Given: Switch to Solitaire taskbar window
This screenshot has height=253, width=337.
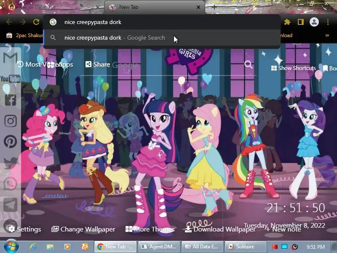Looking at the screenshot, I should [x=246, y=247].
